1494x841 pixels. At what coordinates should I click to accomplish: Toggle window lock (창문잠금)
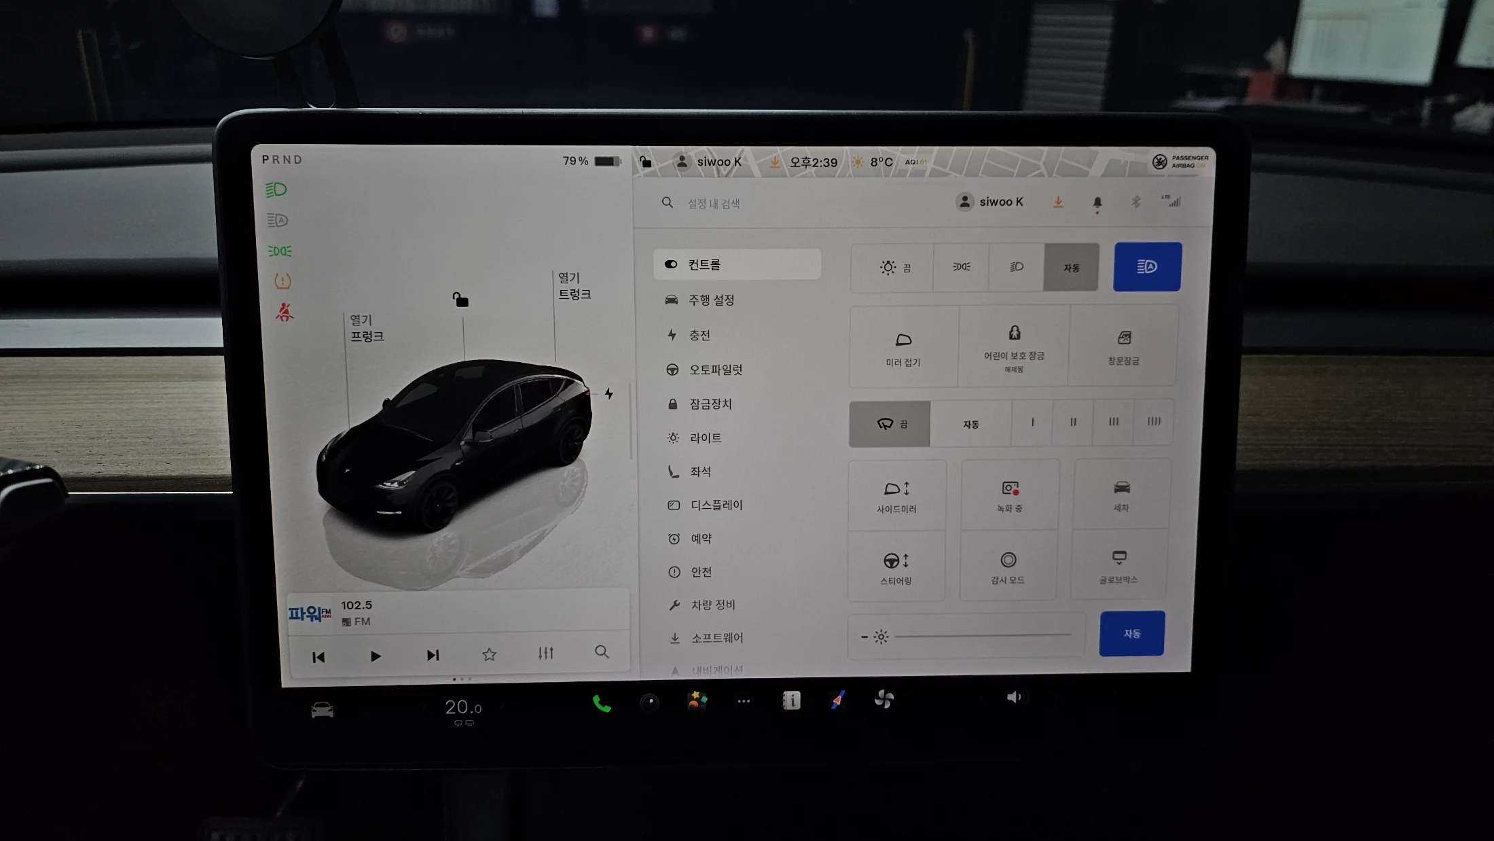pos(1124,346)
